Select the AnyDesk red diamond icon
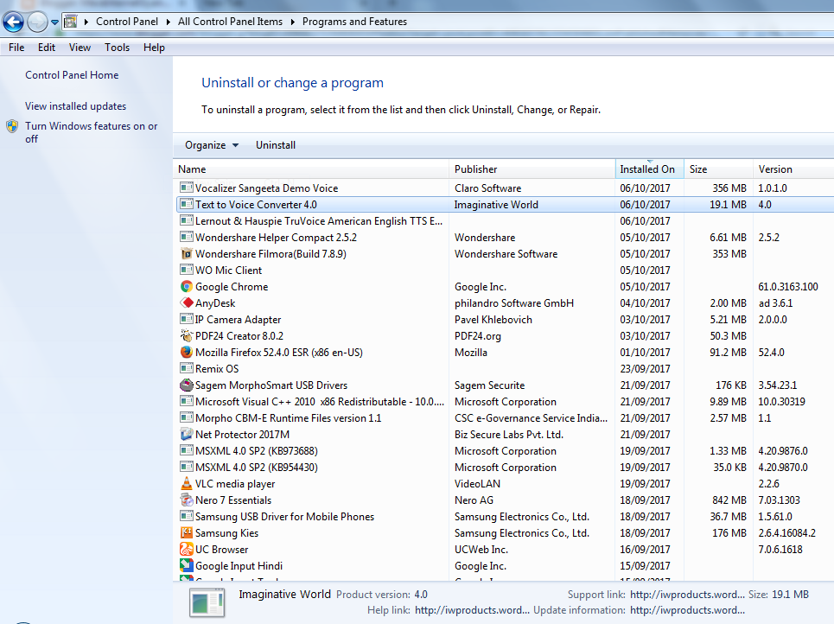This screenshot has width=834, height=624. tap(186, 303)
